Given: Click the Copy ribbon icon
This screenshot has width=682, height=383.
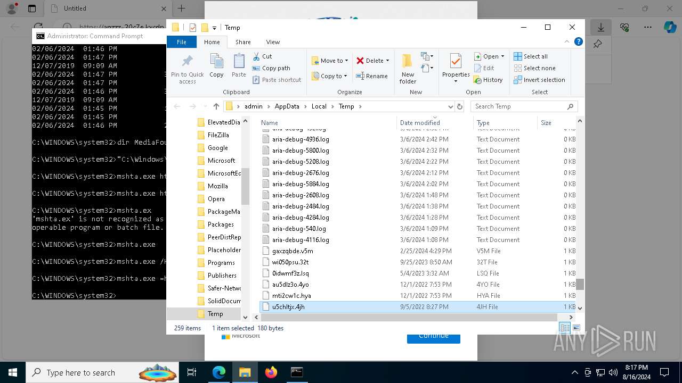Looking at the screenshot, I should tap(216, 66).
